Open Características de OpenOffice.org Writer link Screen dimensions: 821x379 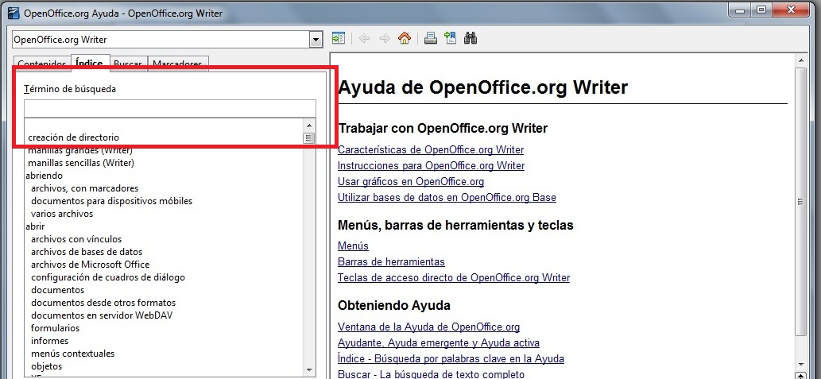coord(431,149)
